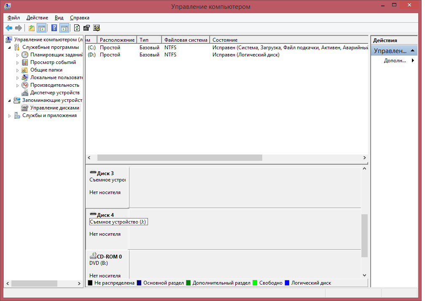Click the last toolbar icon for disk settings
The width and height of the screenshot is (425, 301).
[97, 28]
